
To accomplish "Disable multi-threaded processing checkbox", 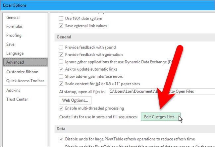I will pos(61,108).
